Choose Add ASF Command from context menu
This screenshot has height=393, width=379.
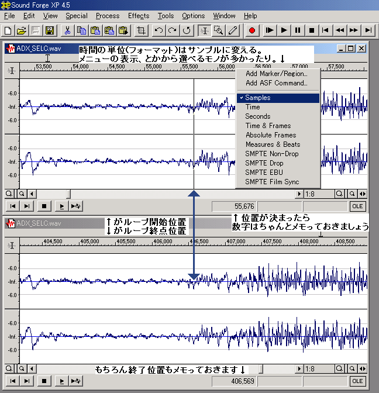coord(278,83)
